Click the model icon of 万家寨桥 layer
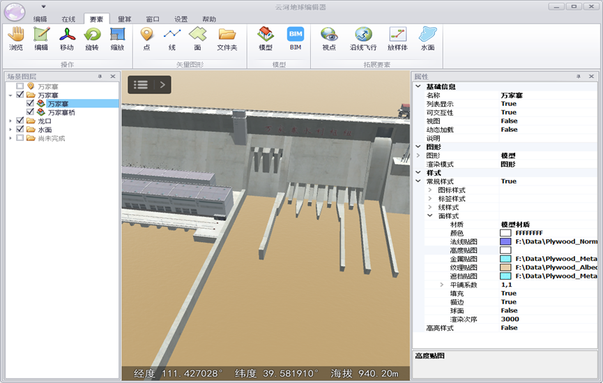 [x=41, y=112]
